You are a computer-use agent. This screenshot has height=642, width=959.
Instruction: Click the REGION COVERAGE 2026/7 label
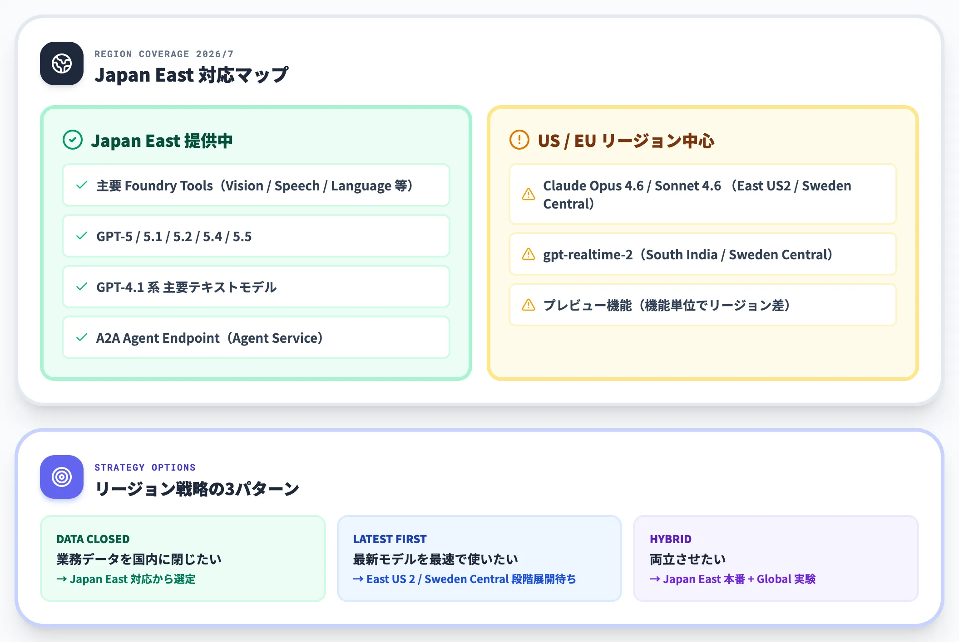point(164,54)
